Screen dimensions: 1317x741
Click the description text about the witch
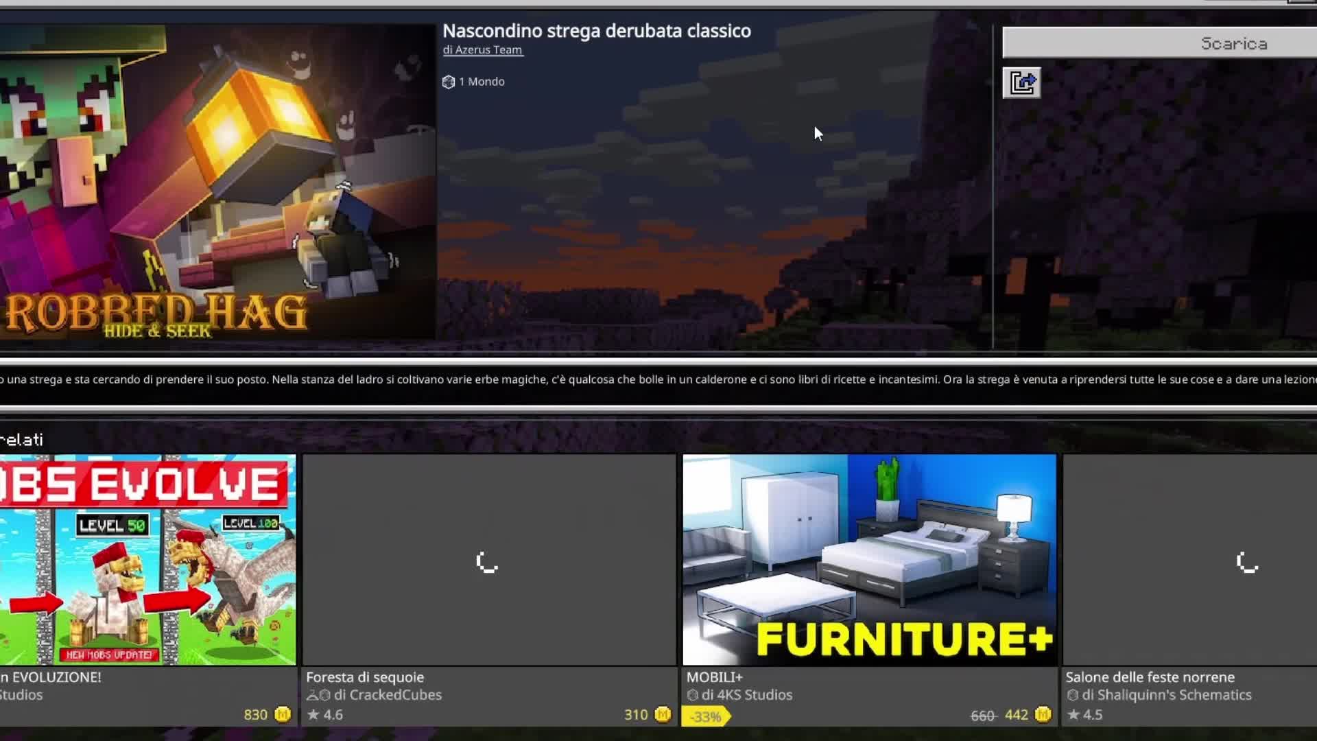(x=658, y=379)
